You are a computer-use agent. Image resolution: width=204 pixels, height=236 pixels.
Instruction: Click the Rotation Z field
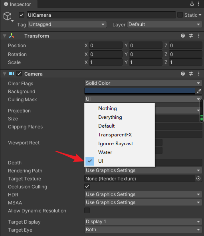(x=186, y=54)
